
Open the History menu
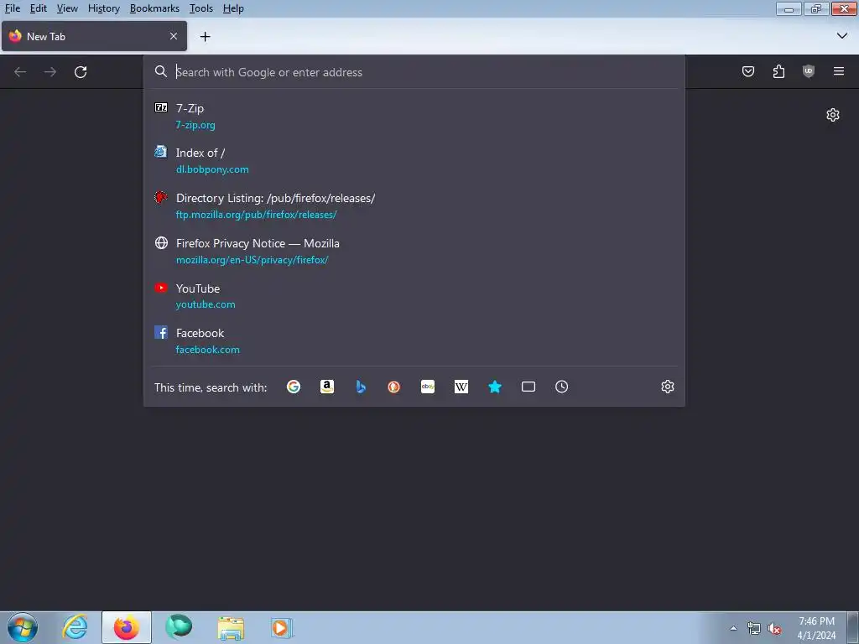click(x=103, y=8)
